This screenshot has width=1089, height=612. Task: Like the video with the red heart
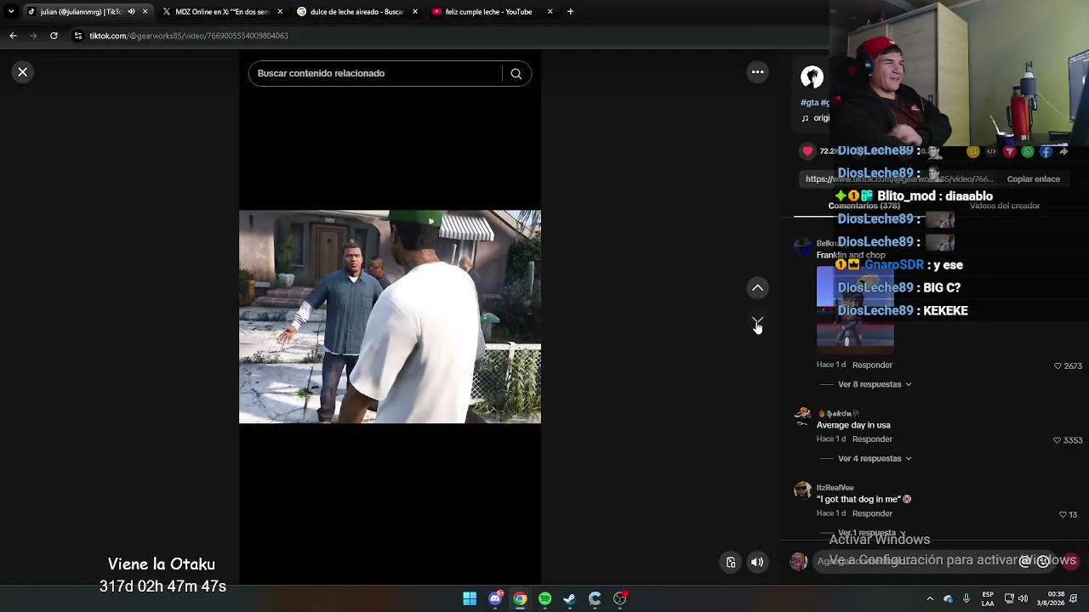(807, 151)
